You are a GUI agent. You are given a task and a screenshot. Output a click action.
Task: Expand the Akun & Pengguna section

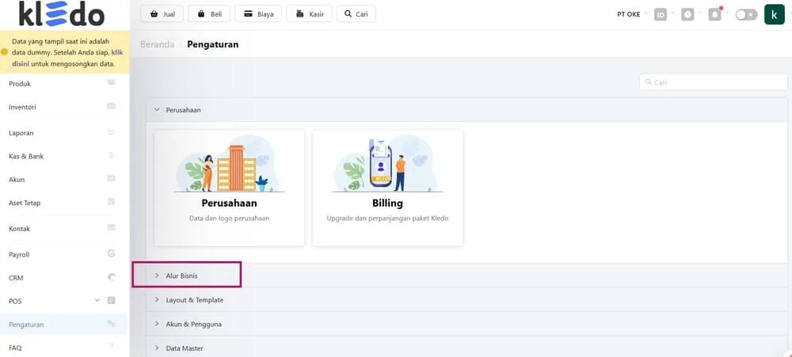[x=193, y=324]
